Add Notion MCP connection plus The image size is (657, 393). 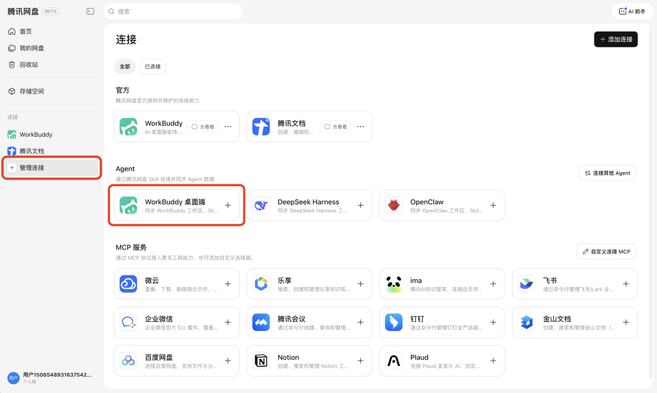[361, 361]
